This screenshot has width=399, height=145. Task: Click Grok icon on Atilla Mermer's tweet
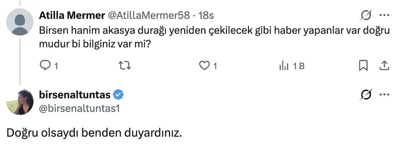click(365, 15)
